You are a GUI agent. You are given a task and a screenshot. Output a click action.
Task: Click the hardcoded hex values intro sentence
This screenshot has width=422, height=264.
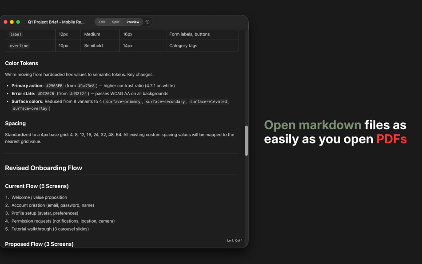80,75
